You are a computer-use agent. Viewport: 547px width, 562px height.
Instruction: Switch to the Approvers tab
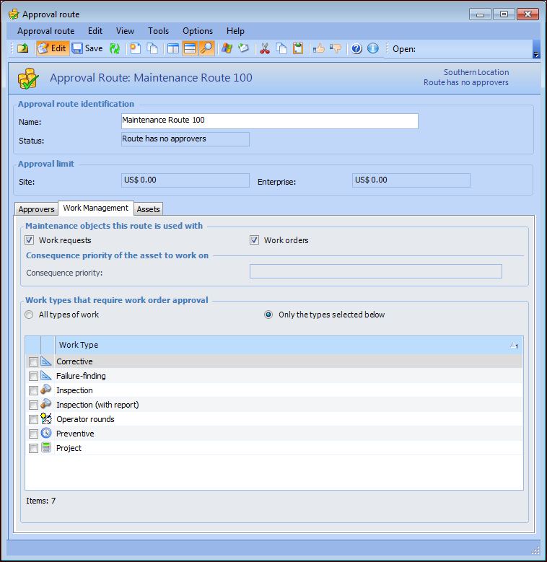click(37, 209)
